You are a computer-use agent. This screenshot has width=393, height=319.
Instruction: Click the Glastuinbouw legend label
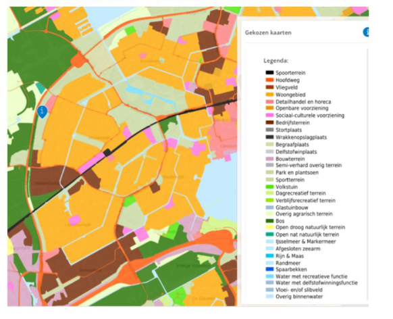(292, 207)
